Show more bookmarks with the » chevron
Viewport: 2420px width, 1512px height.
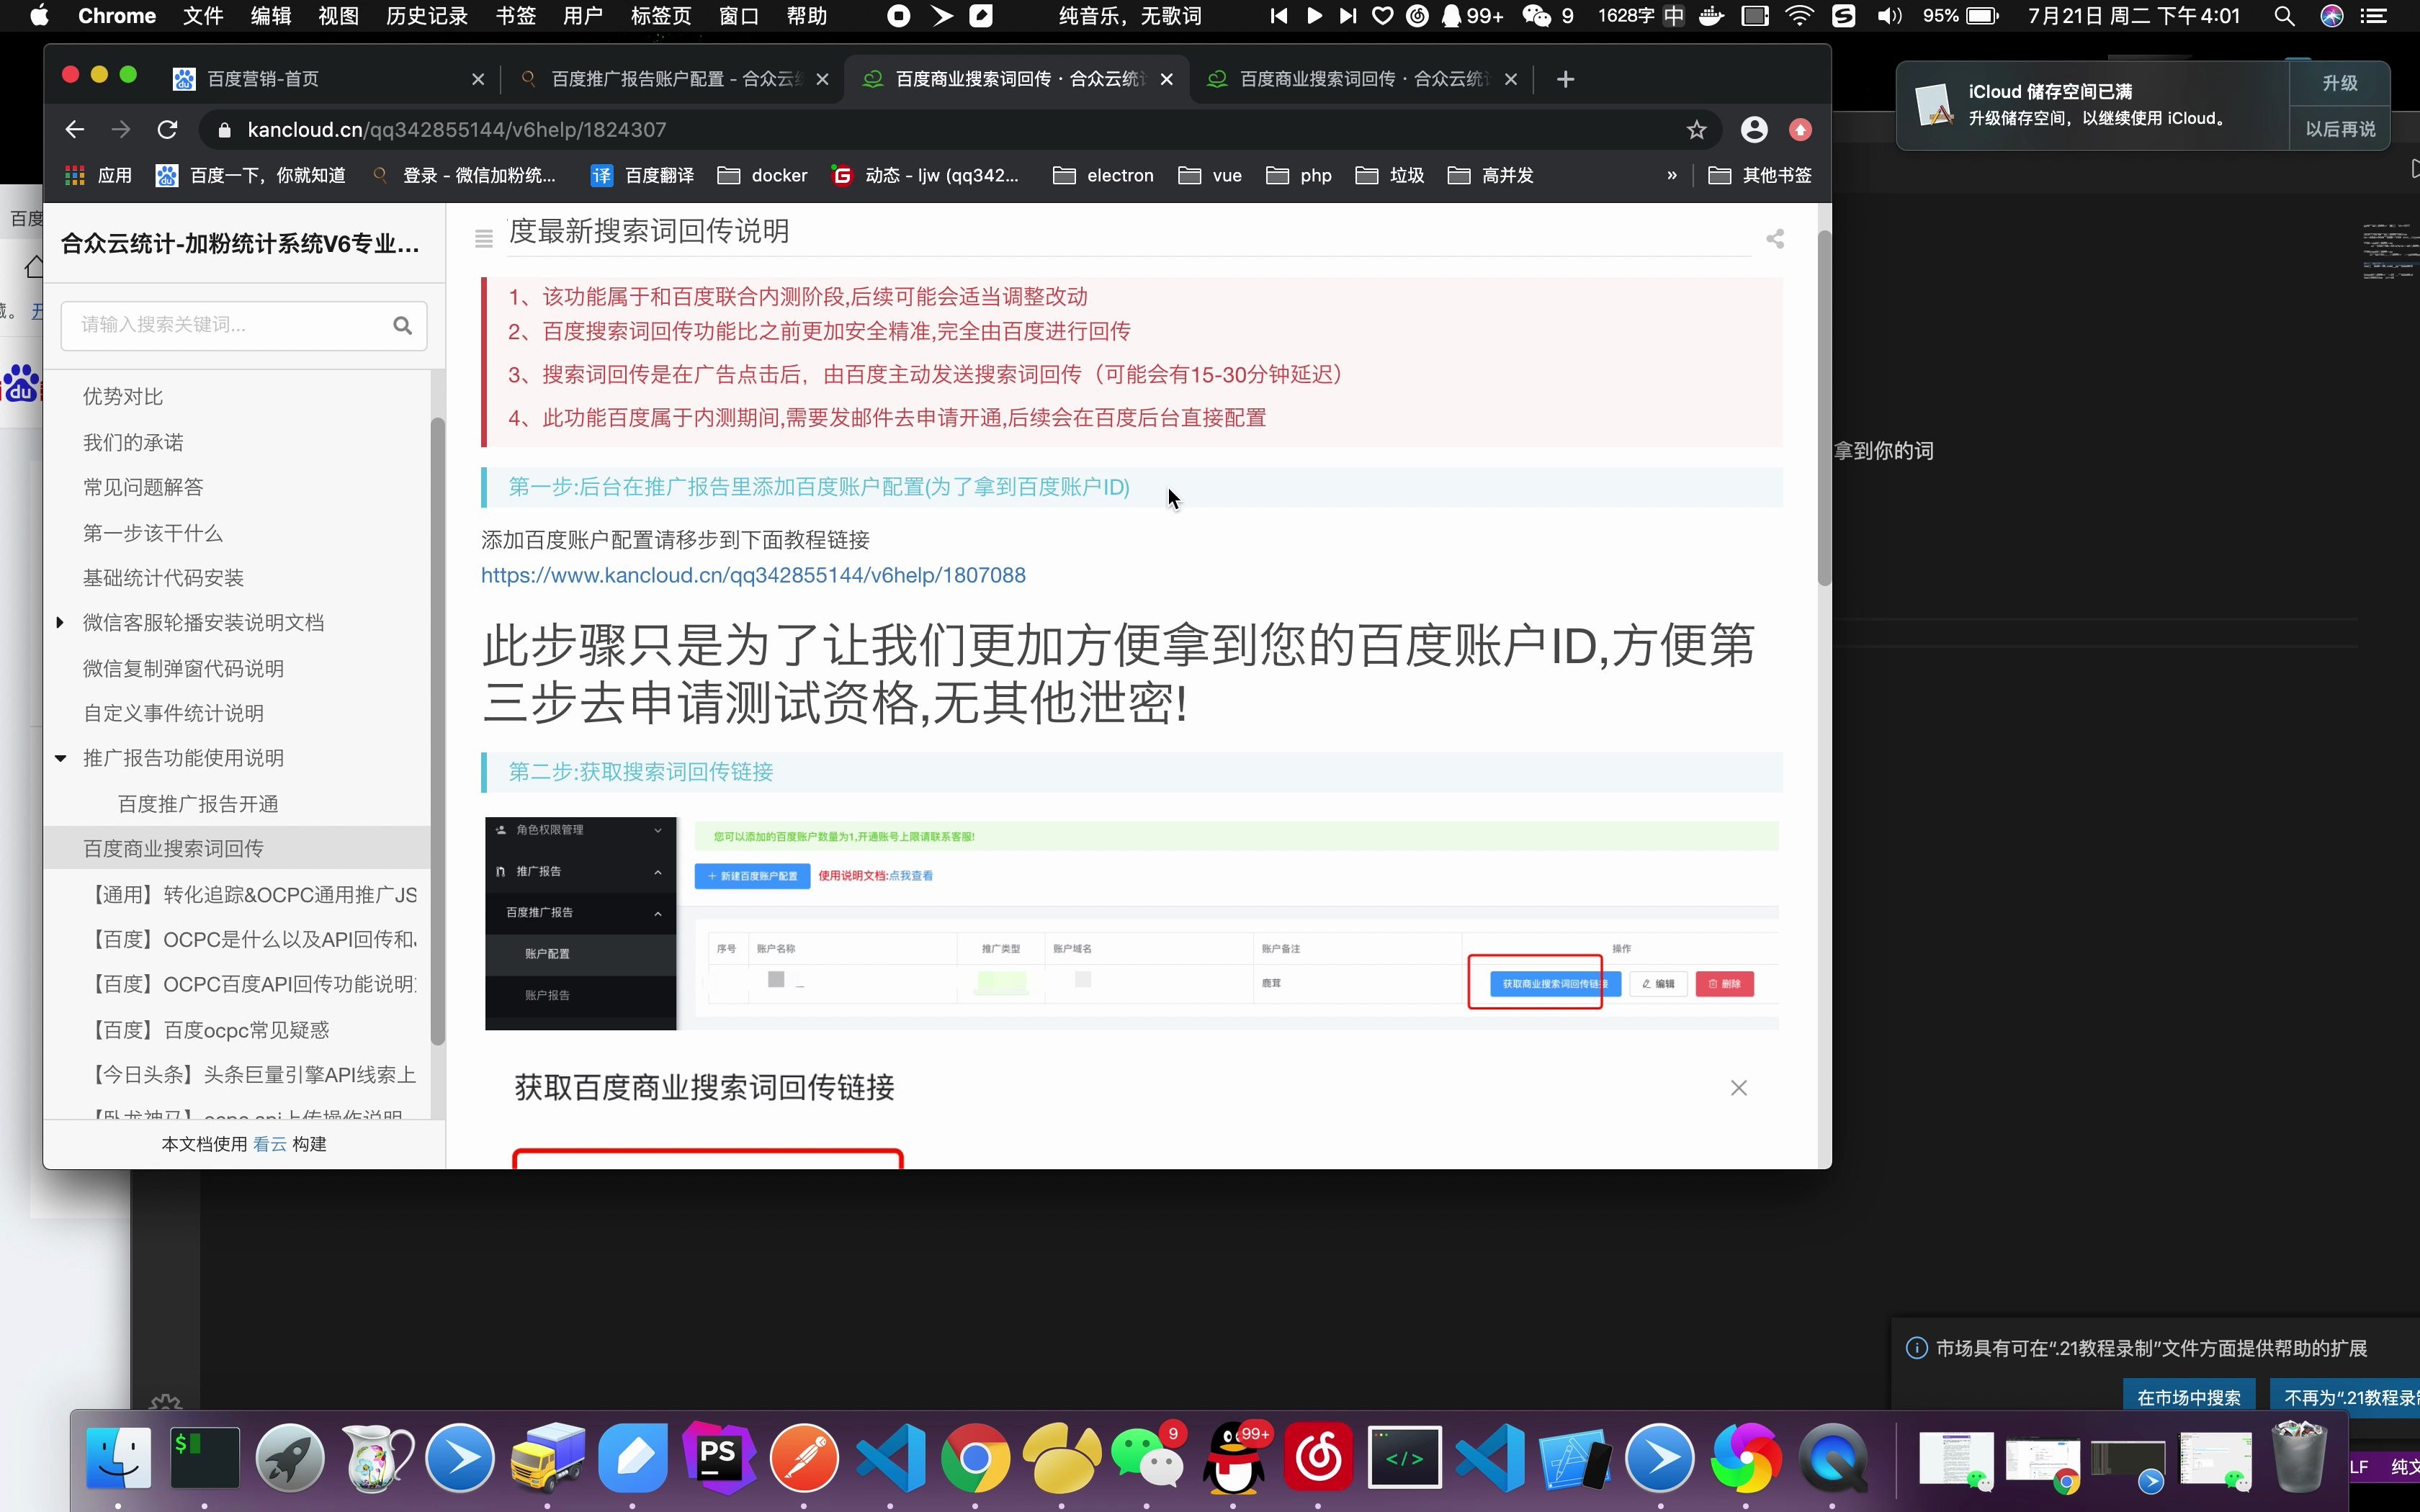click(1671, 175)
